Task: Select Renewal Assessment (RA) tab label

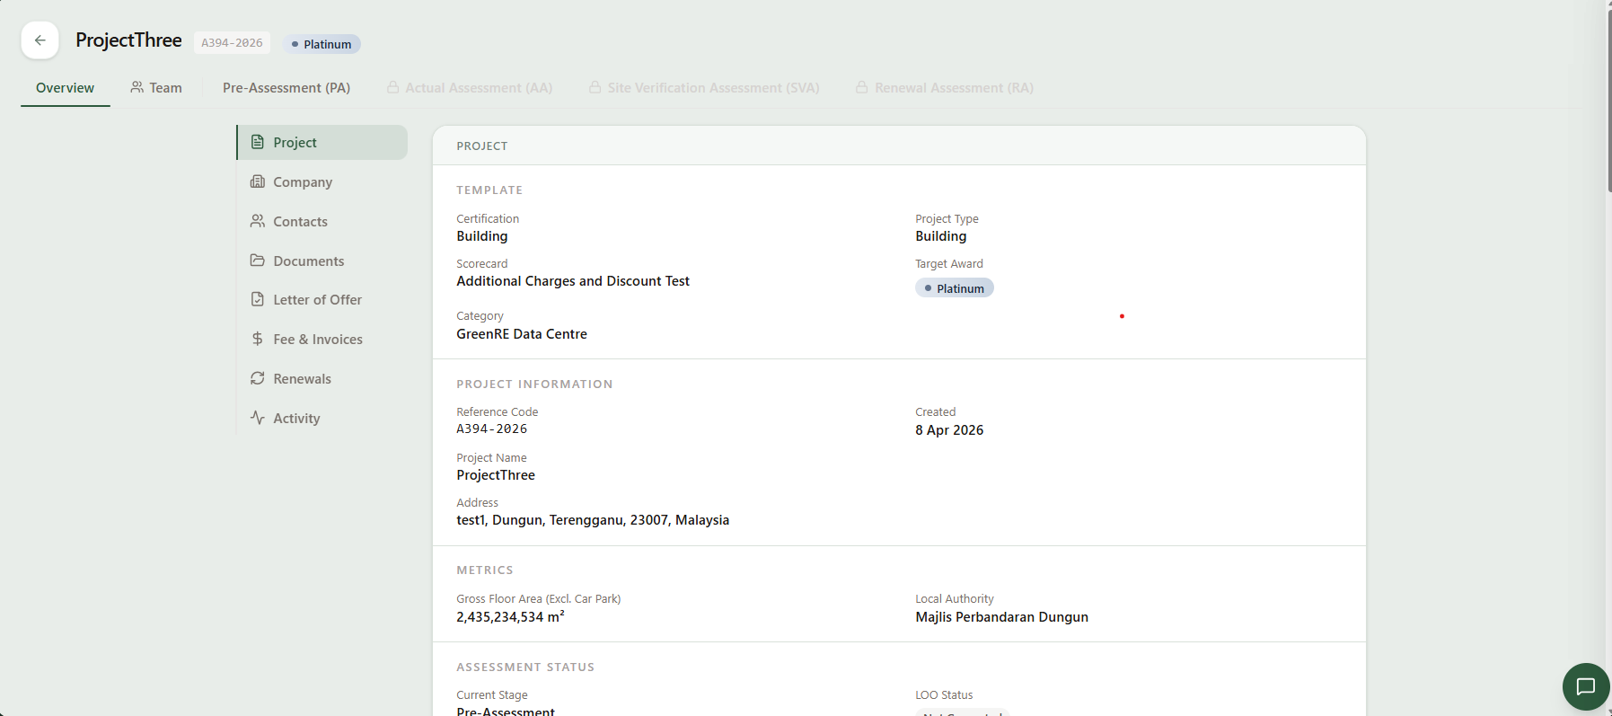Action: coord(954,88)
